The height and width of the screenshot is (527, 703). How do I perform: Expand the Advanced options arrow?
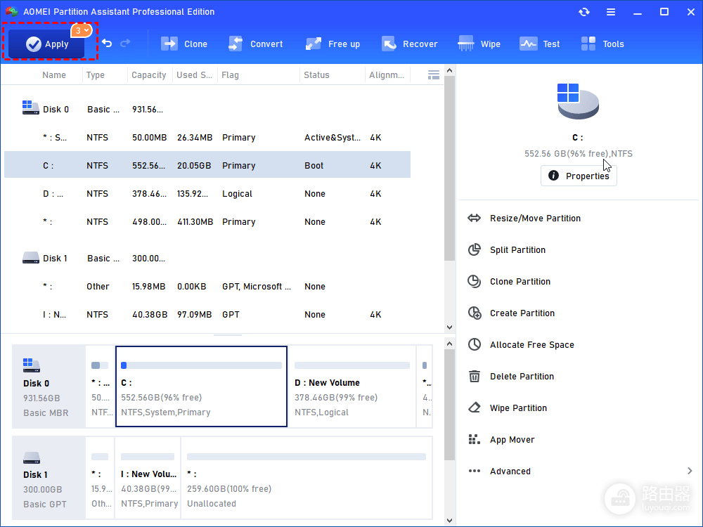tap(690, 471)
